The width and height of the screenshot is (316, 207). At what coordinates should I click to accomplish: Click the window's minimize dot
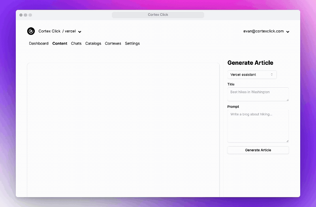26,15
